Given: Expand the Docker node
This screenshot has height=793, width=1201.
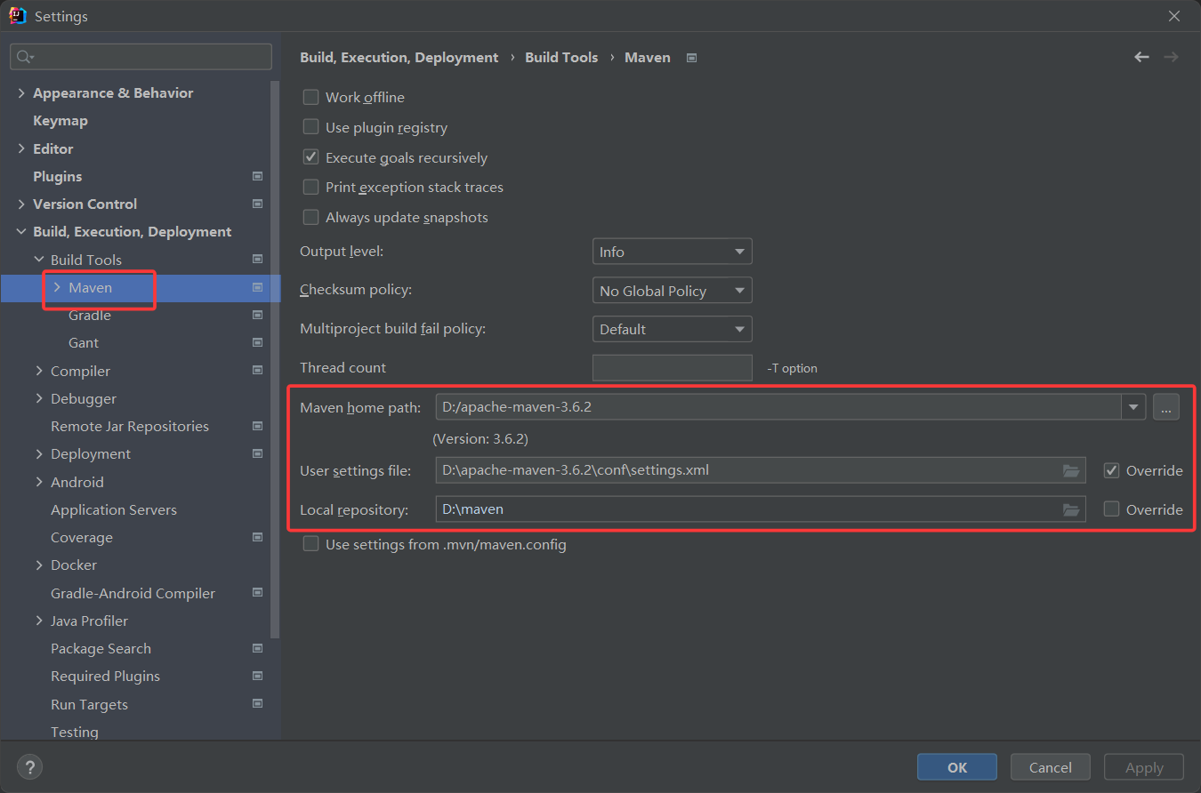Looking at the screenshot, I should [x=39, y=565].
